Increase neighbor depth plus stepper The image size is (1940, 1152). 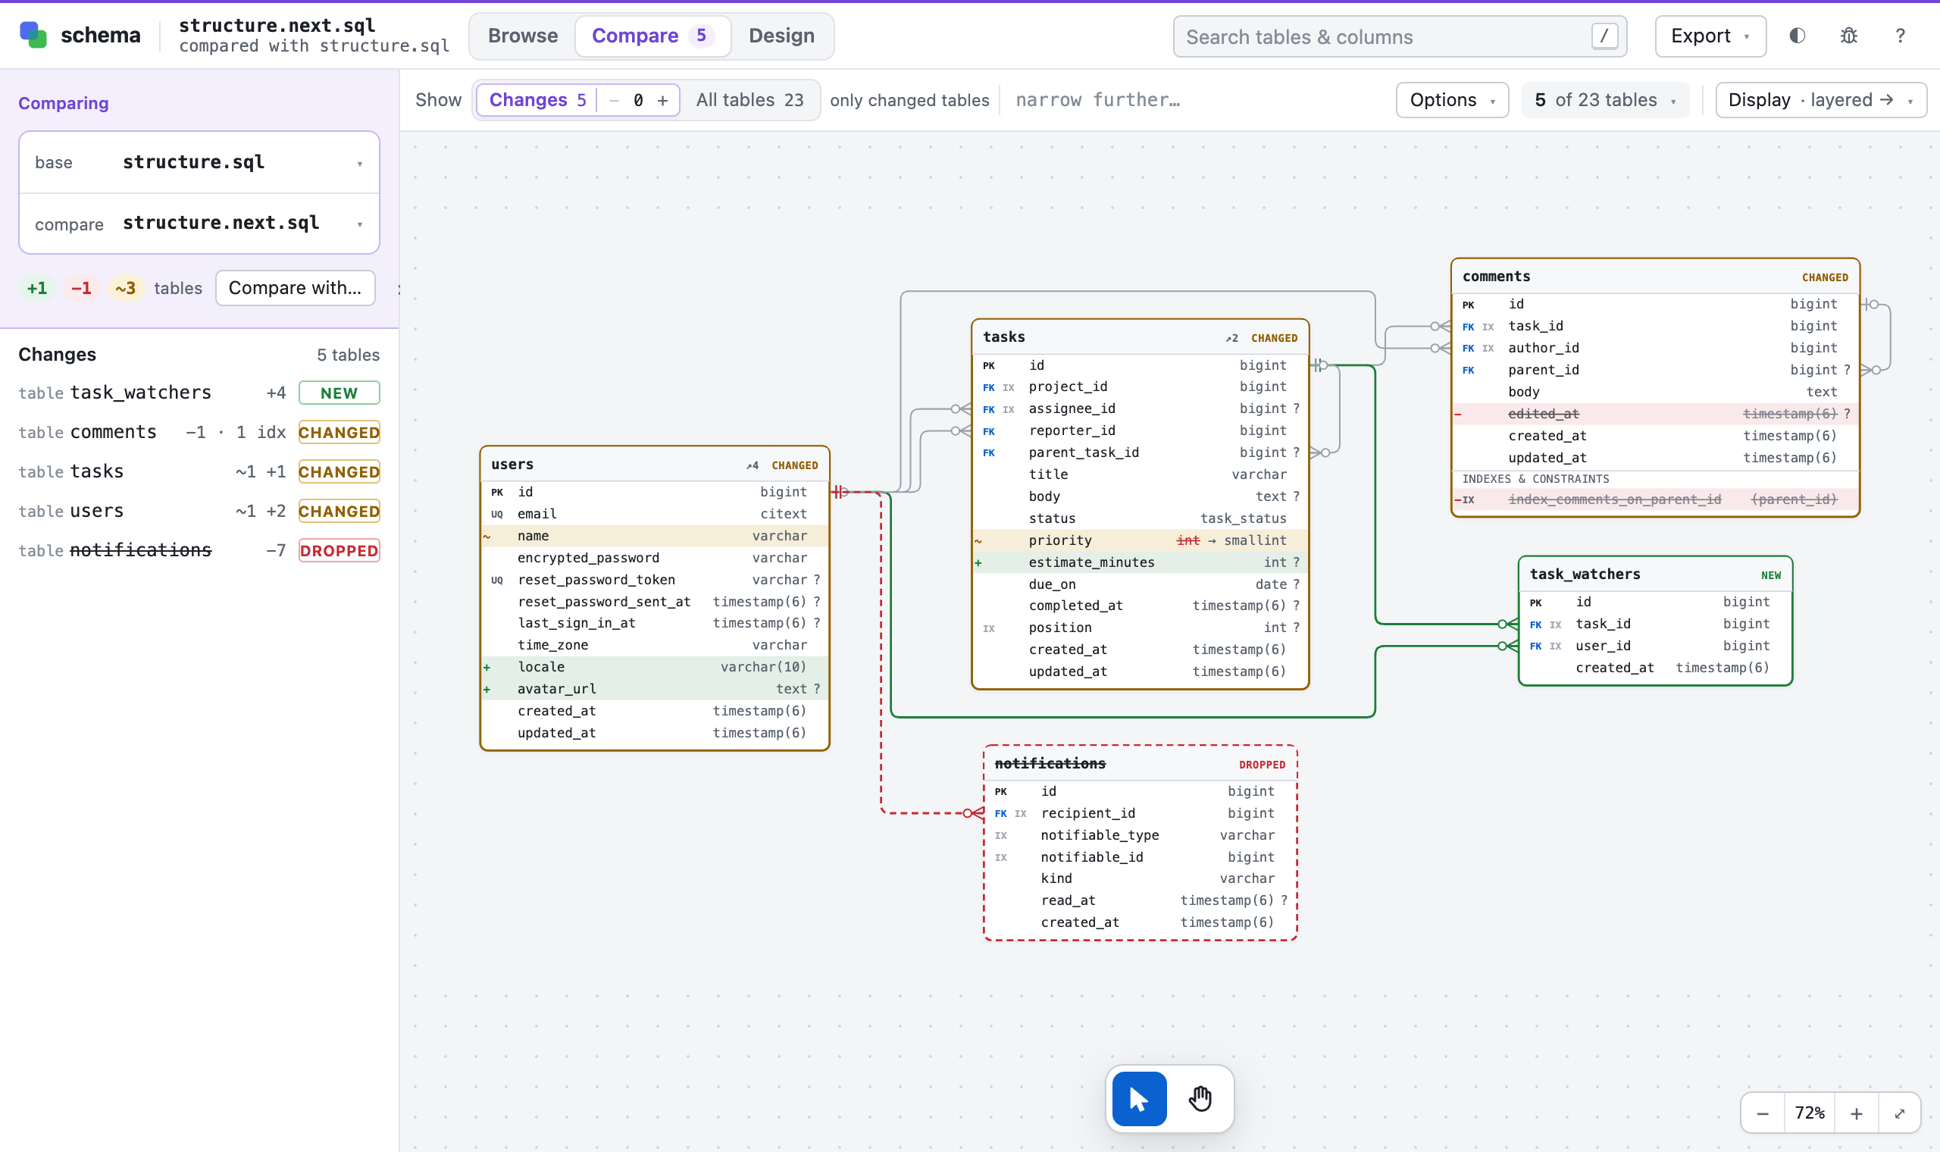pyautogui.click(x=662, y=100)
